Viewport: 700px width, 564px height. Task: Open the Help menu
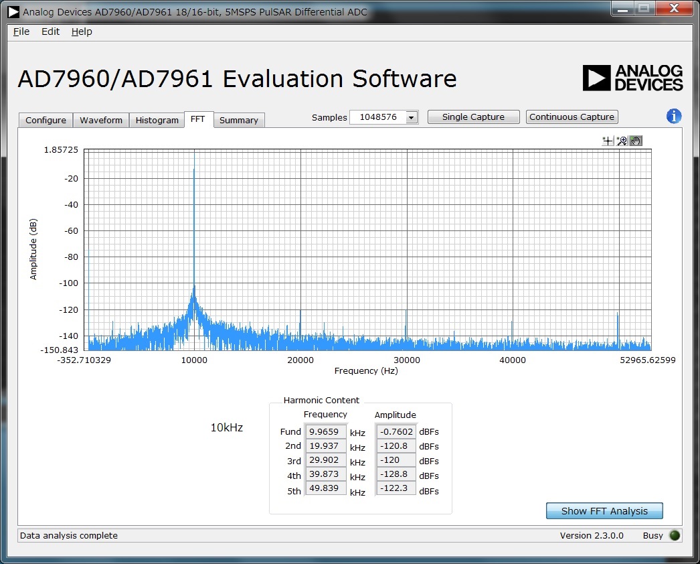pyautogui.click(x=82, y=31)
